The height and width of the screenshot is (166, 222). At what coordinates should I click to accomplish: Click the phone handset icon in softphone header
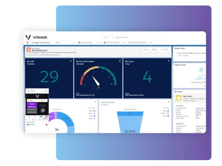coord(28,91)
